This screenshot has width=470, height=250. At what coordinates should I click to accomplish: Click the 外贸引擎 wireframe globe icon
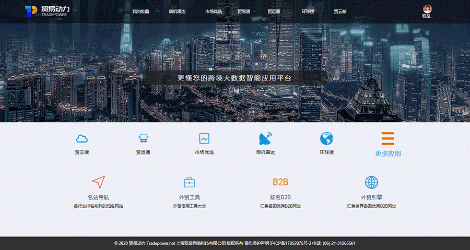[371, 182]
